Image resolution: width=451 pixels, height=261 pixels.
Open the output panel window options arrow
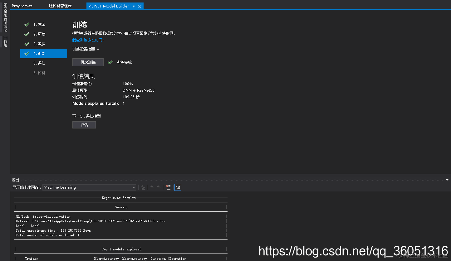447,180
